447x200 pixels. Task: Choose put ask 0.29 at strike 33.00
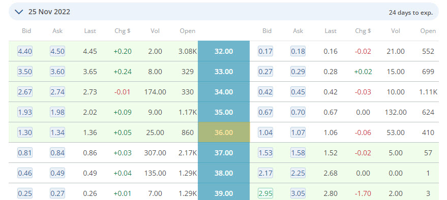click(298, 72)
